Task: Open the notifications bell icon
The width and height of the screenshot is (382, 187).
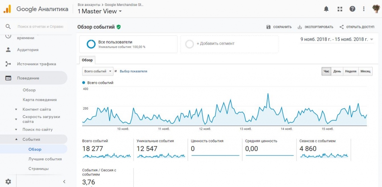Action: (326, 9)
